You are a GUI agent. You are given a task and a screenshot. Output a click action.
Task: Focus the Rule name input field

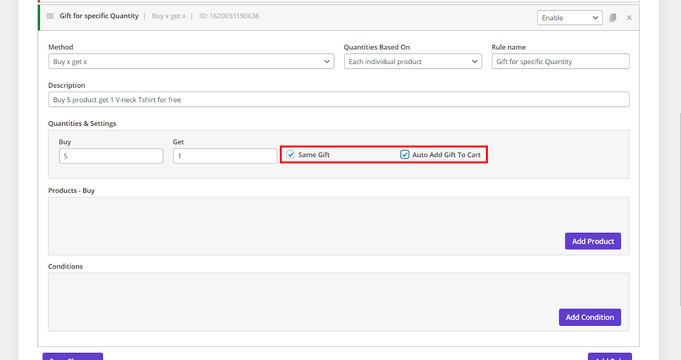(560, 62)
